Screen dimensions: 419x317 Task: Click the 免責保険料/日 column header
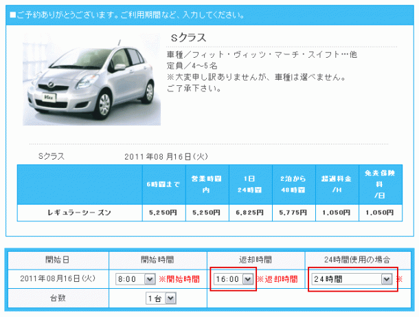point(381,184)
